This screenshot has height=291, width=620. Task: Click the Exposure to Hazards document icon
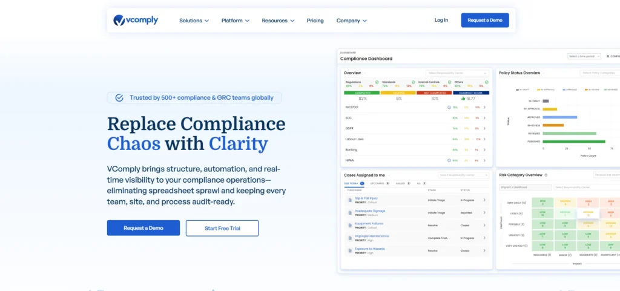[350, 250]
